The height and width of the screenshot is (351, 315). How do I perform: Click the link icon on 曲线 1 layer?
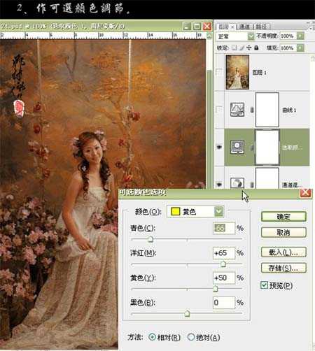(x=252, y=110)
